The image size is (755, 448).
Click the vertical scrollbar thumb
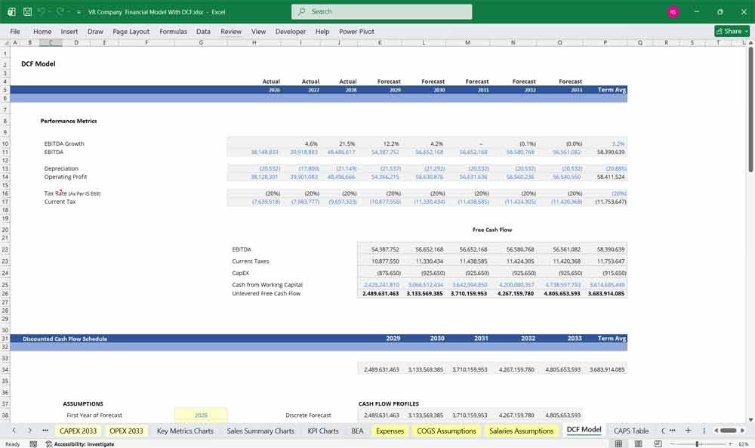pyautogui.click(x=750, y=110)
